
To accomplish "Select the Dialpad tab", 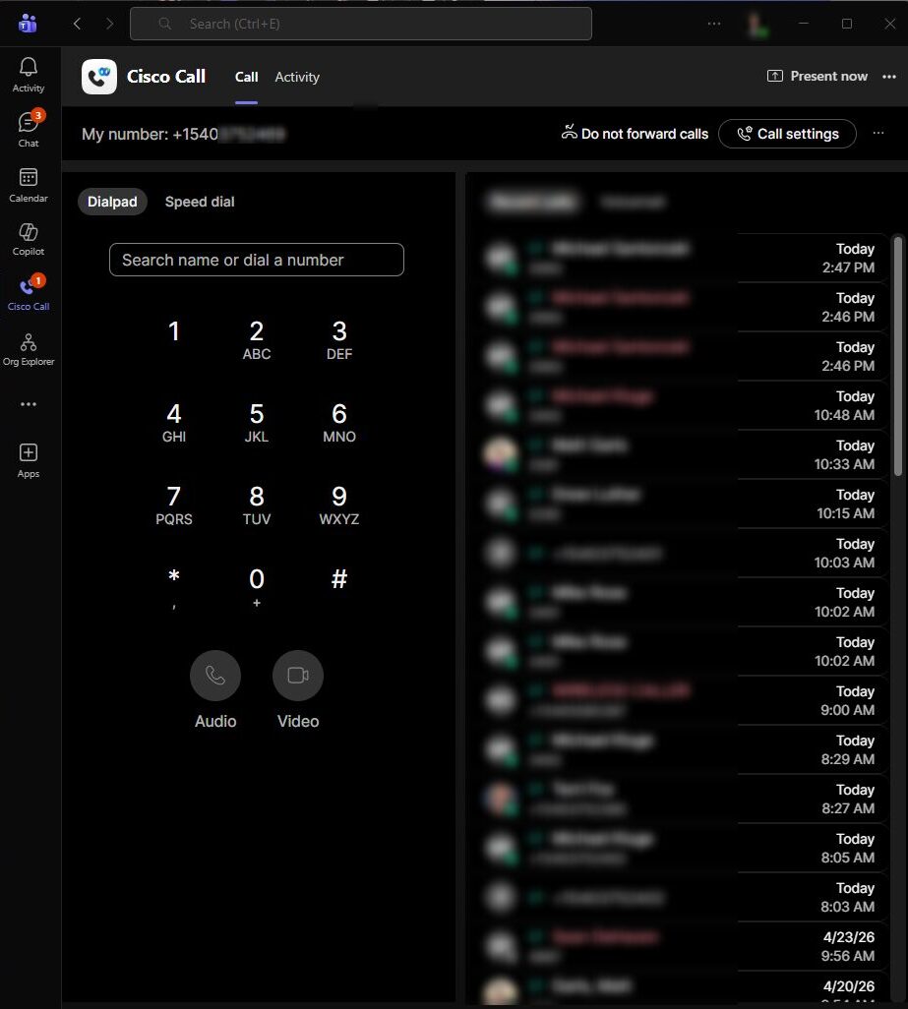I will pyautogui.click(x=112, y=202).
